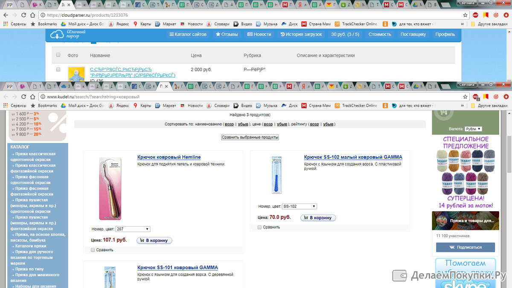This screenshot has height=288, width=512.
Task: Open the Карты bookmark in the cloudparser window
Action: [x=142, y=24]
